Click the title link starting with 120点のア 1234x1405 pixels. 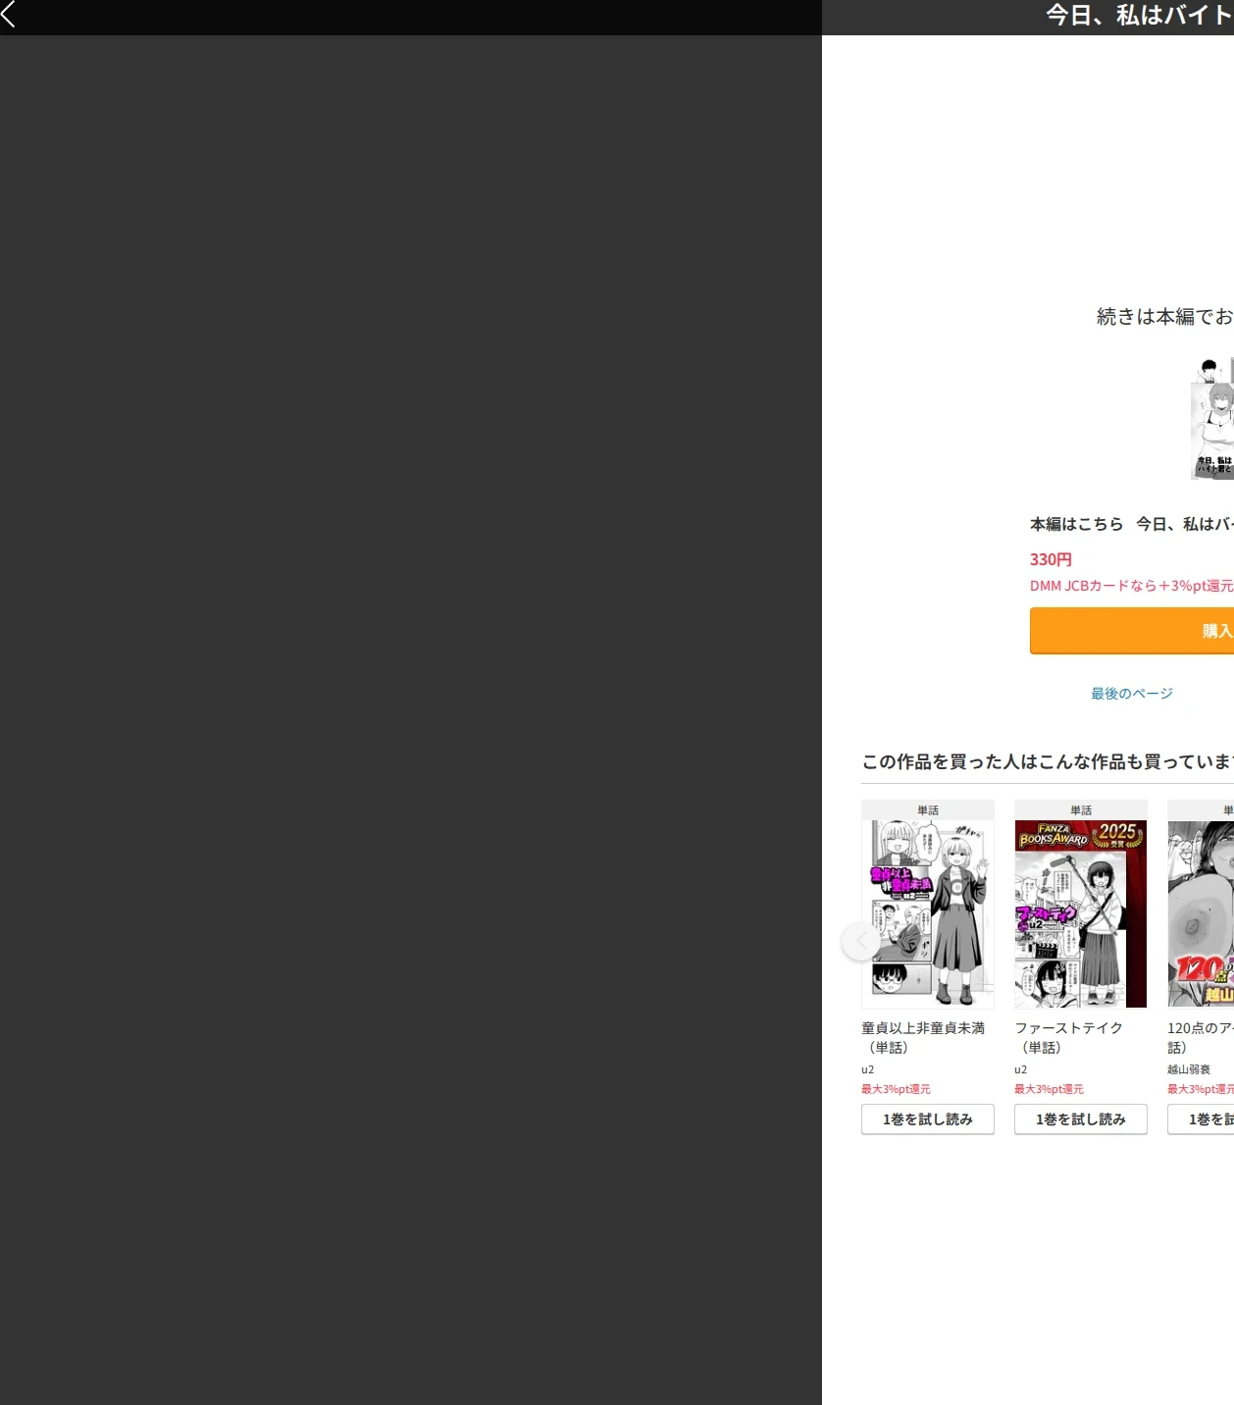click(1200, 1037)
